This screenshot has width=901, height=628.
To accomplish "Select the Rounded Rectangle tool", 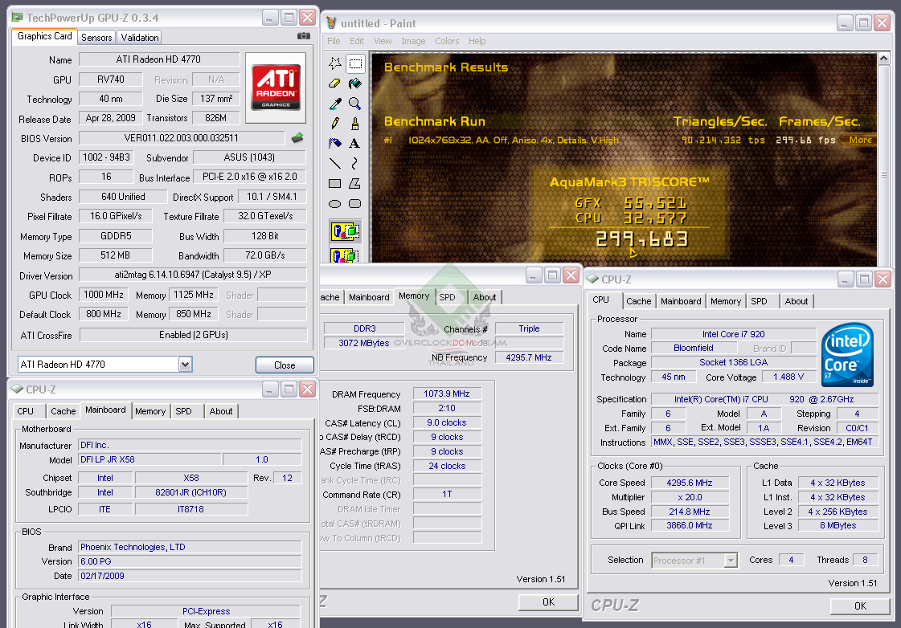I will [x=355, y=204].
